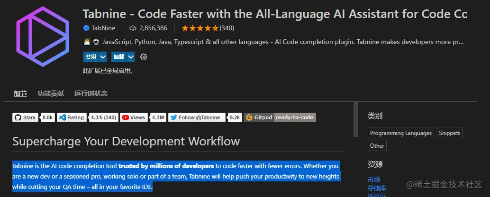The width and height of the screenshot is (490, 197).
Task: Click the GitHub Stars badge
Action: [x=33, y=117]
